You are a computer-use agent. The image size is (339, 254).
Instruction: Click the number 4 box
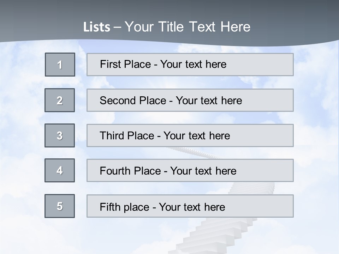pyautogui.click(x=60, y=170)
